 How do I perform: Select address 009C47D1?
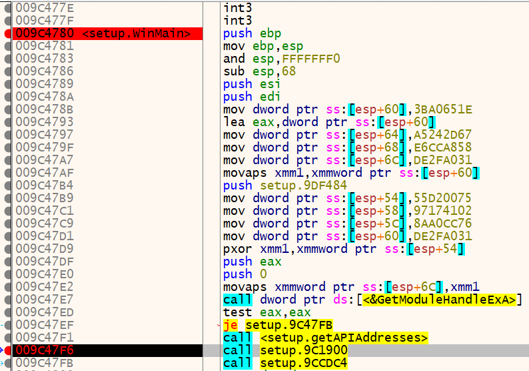click(45, 236)
